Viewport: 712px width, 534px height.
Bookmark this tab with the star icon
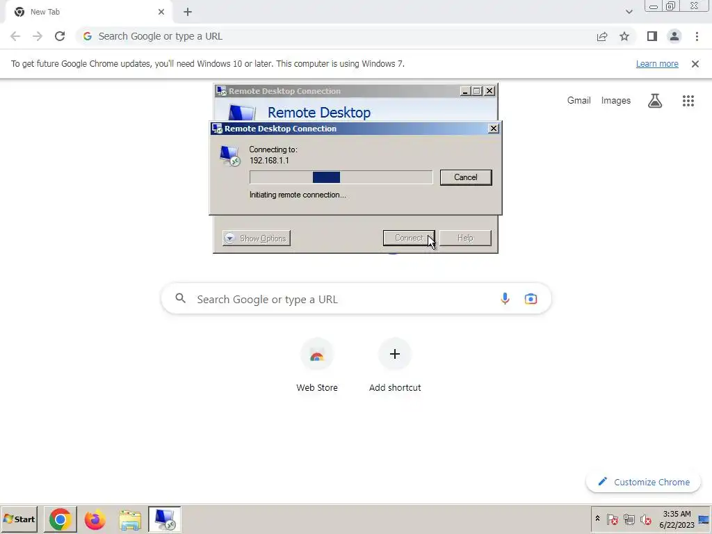click(624, 36)
